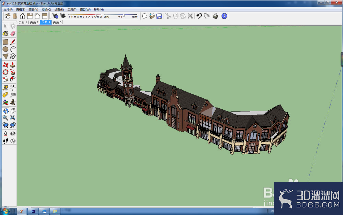This screenshot has height=215, width=343.
Task: Toggle shadows display button
Action: coord(63,16)
